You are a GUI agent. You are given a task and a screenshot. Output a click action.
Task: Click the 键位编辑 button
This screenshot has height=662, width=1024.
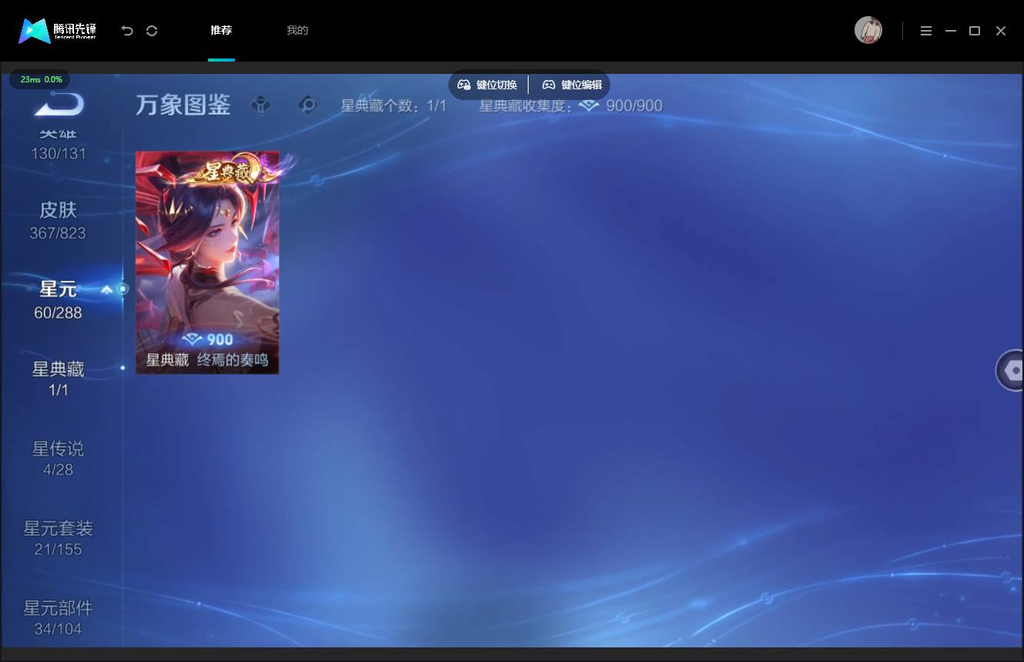click(x=572, y=85)
